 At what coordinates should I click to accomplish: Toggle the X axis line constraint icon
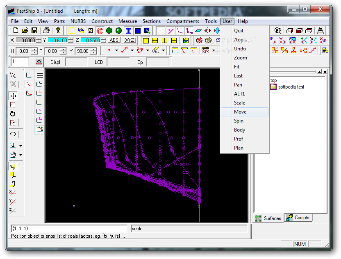[13, 193]
